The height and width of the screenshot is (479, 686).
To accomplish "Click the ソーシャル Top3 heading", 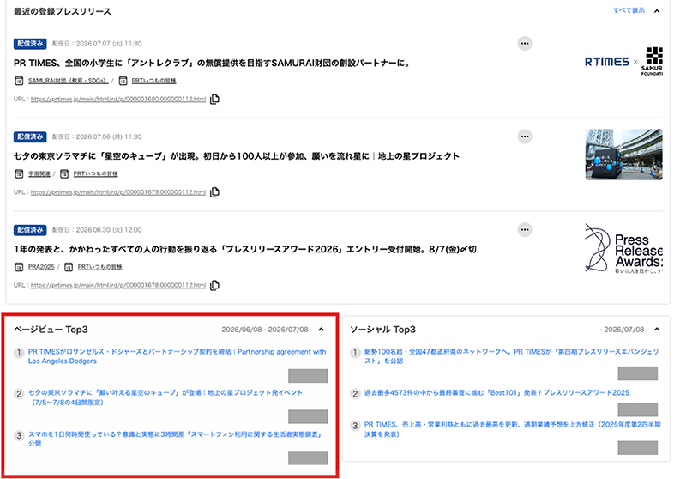I will (382, 330).
